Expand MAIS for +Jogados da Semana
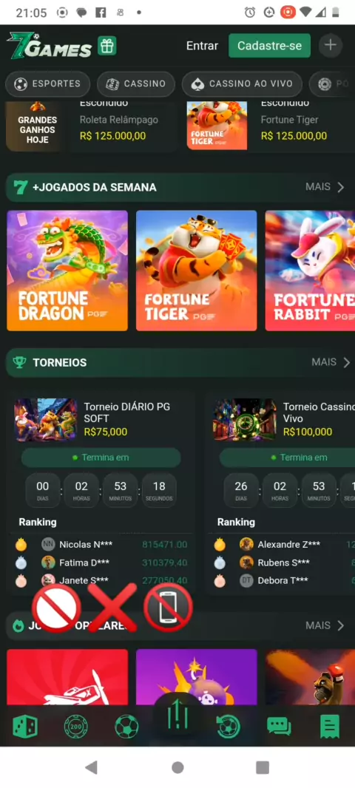The image size is (355, 788). [325, 187]
